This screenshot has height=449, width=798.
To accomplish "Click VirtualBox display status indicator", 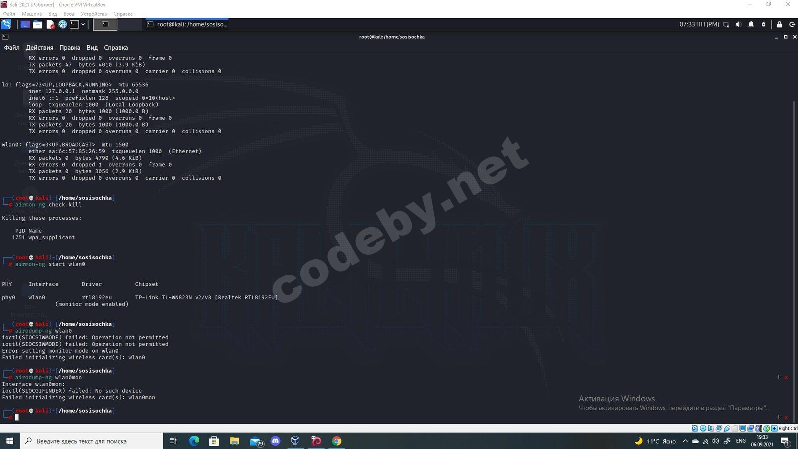I will click(743, 428).
